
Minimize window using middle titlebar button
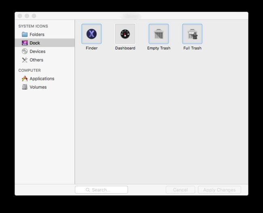[27, 16]
